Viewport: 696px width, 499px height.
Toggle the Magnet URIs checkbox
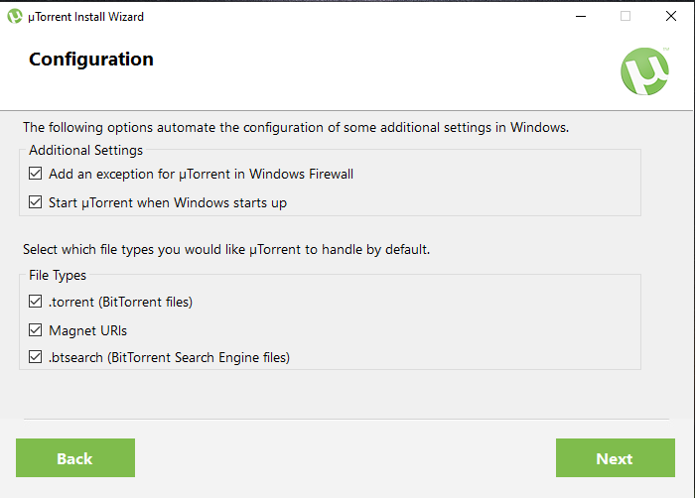click(x=35, y=330)
